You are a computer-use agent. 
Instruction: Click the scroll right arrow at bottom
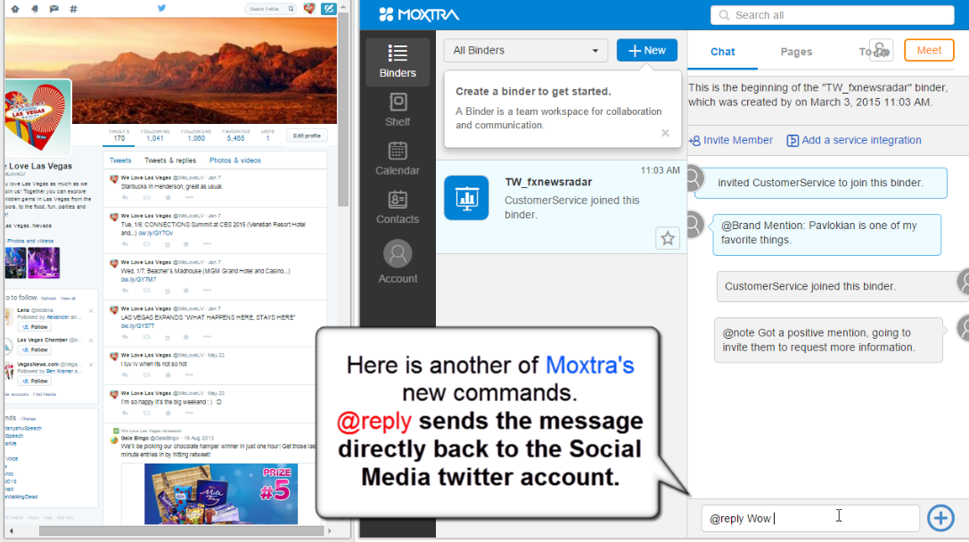[330, 531]
